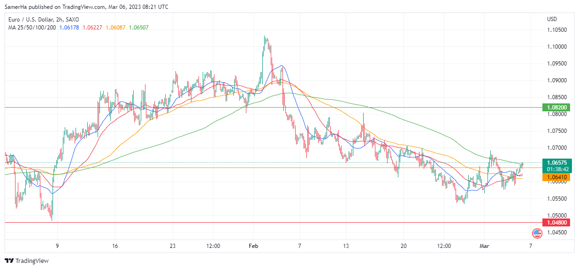Click the 13 date label on time axis

point(346,246)
